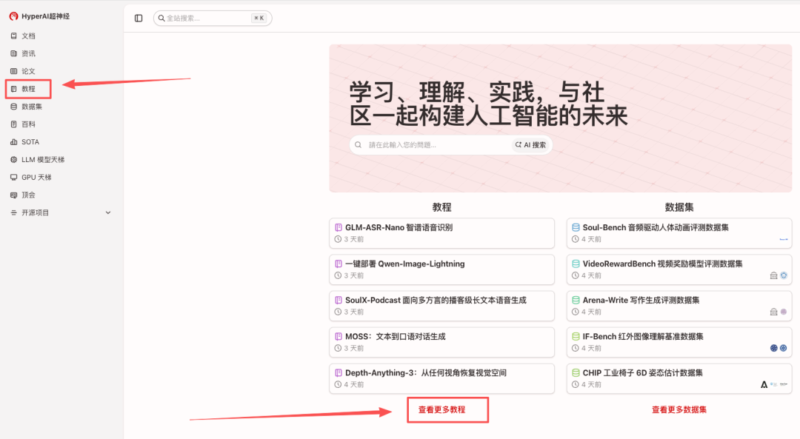Toggle the sidebar collapse icon
The image size is (800, 439).
point(139,18)
